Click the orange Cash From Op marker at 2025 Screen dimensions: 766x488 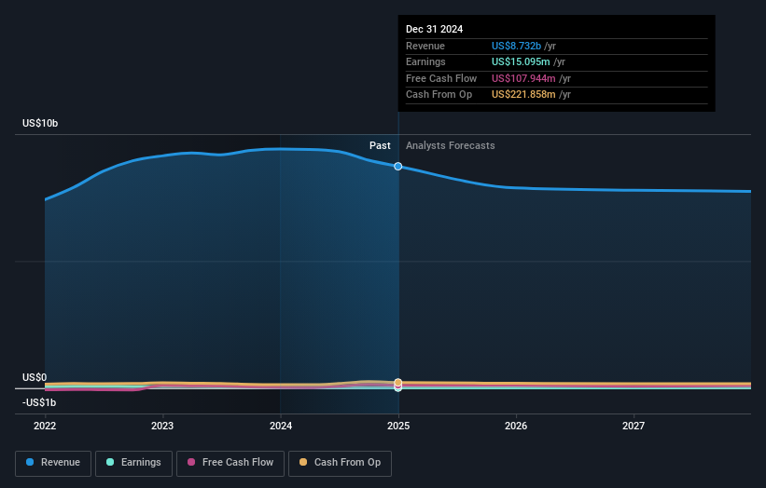pos(398,382)
